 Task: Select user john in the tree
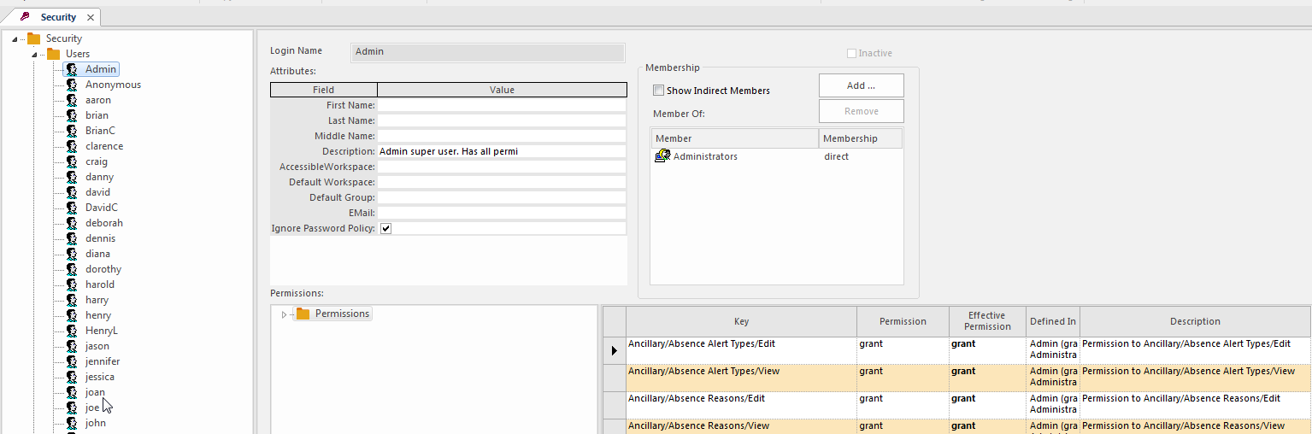pos(96,423)
